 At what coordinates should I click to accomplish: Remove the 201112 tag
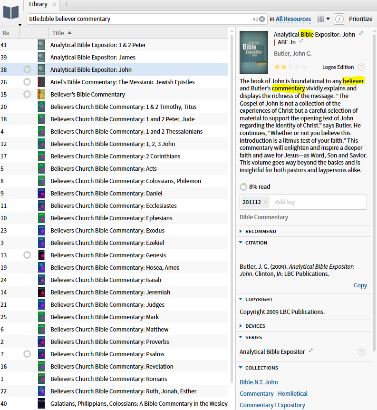(x=265, y=202)
